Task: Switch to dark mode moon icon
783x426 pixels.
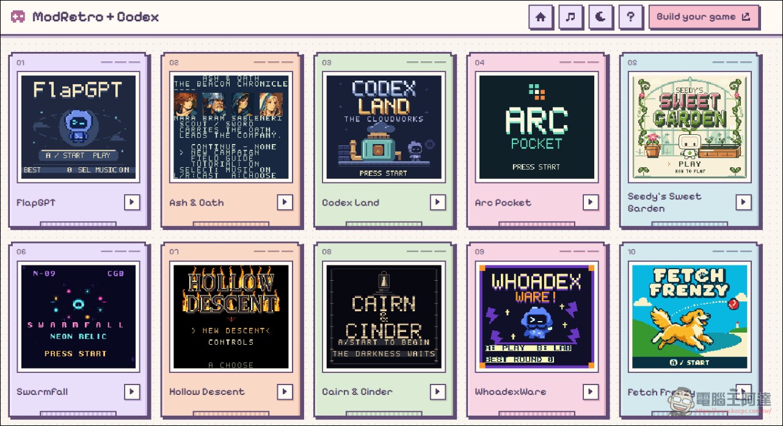Action: point(600,17)
